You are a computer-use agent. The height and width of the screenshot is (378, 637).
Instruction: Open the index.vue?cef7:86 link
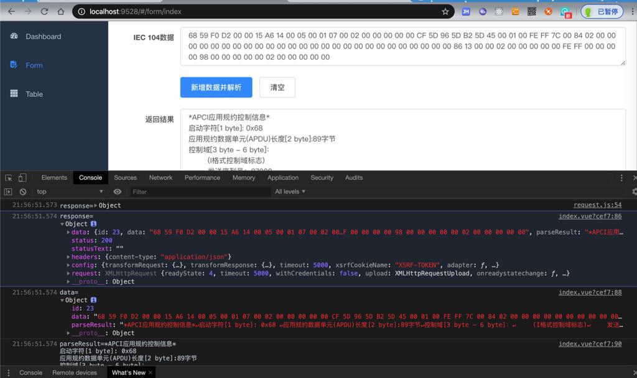[x=590, y=216]
